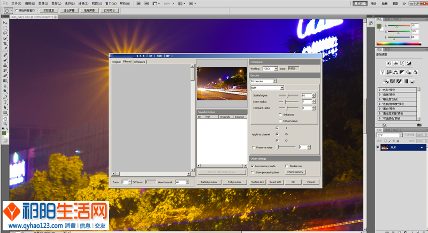Screen dimensions: 428x233
Task: Add an Exposure adjustment
Action: coord(409,63)
